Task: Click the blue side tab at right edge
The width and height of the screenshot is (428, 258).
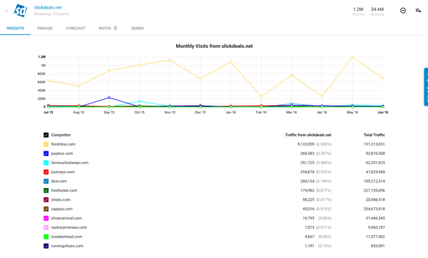Action: click(426, 87)
